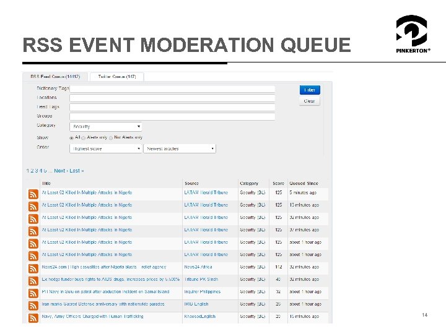
Task: Click the Pinkerton logo
Action: (x=413, y=34)
